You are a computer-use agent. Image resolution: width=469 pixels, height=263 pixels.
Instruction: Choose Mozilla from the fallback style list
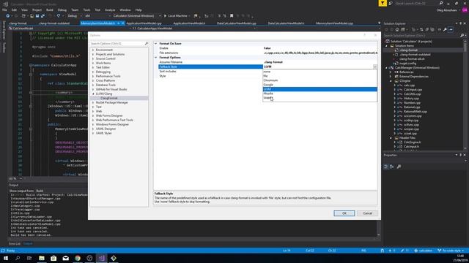(x=320, y=94)
